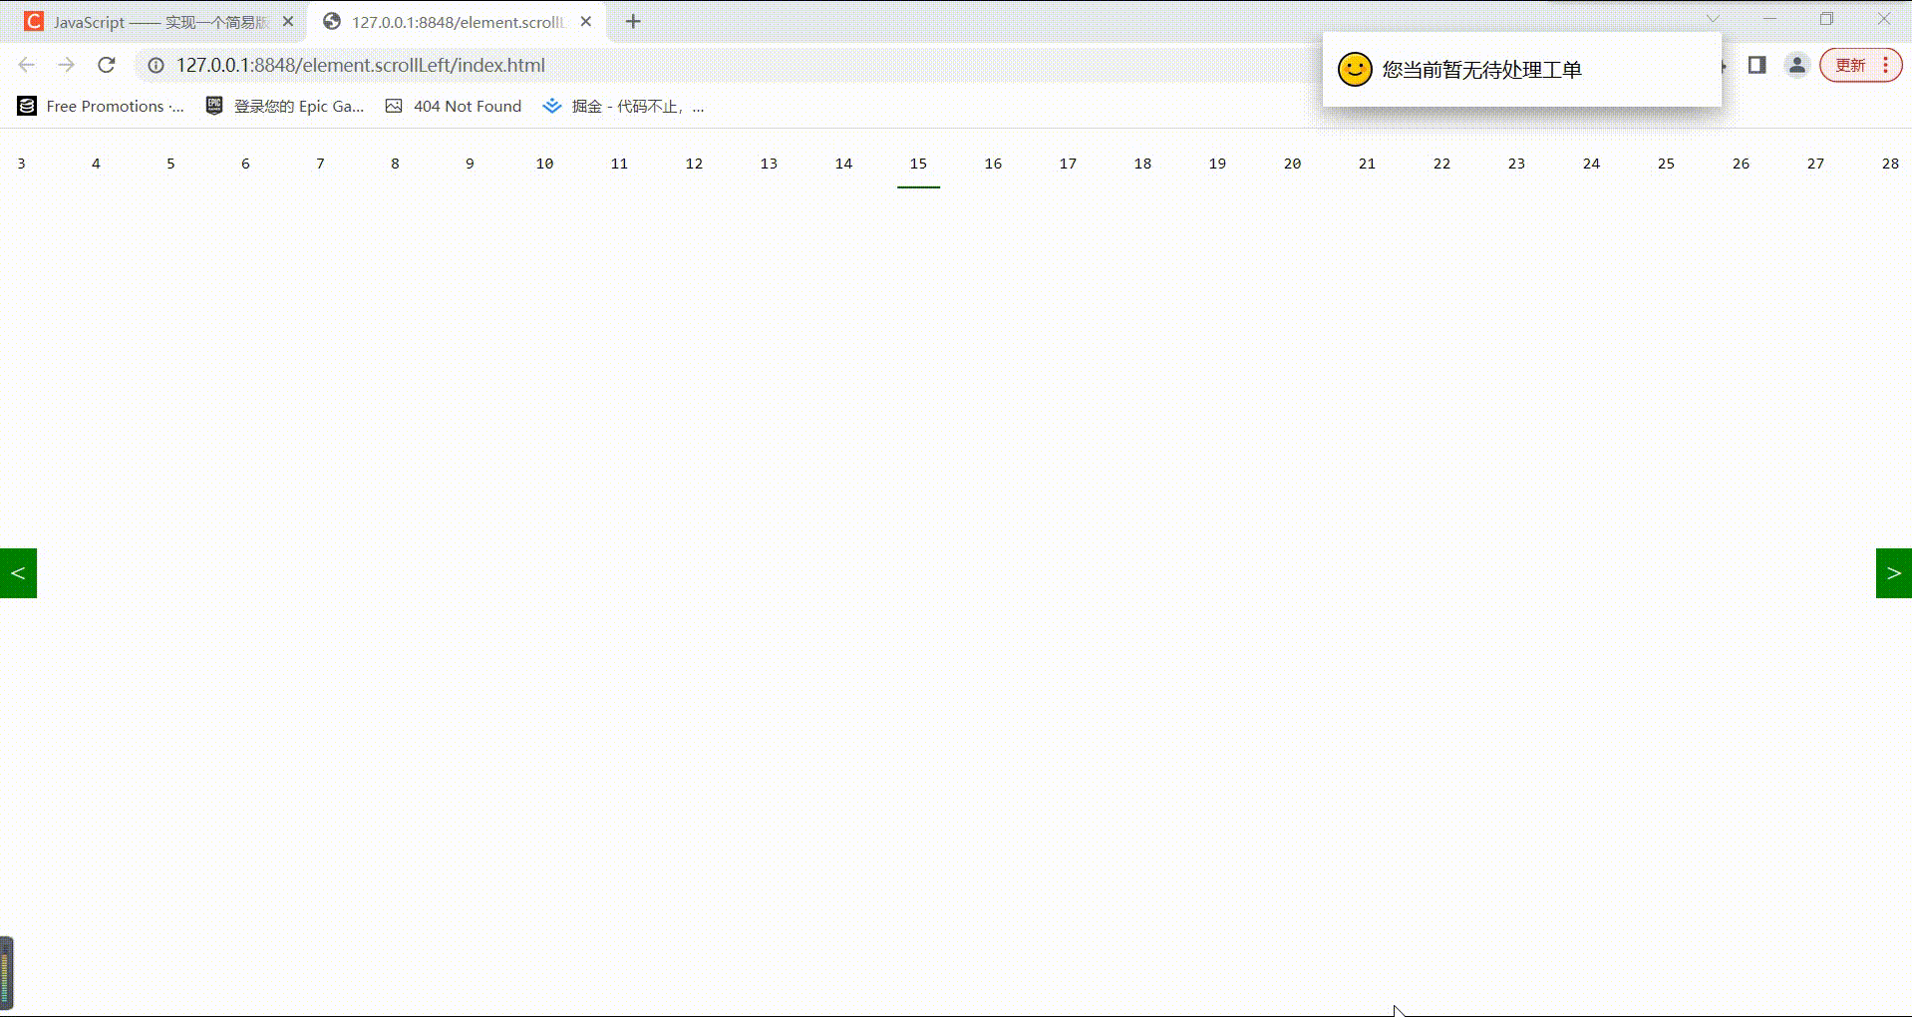
Task: Open the browser side panel icon
Action: 1756,65
